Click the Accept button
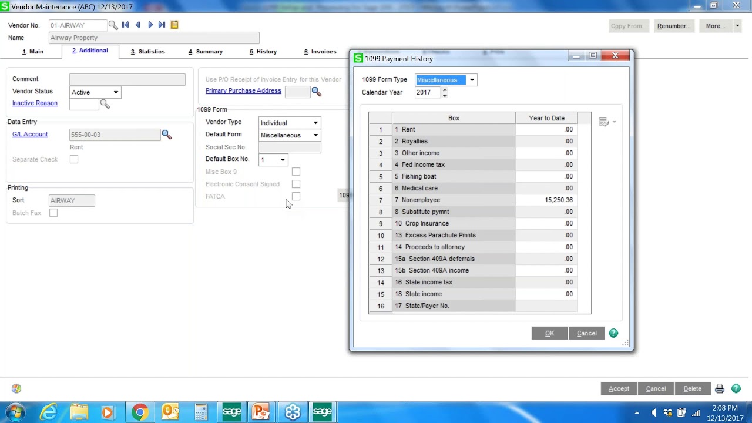 tap(619, 388)
